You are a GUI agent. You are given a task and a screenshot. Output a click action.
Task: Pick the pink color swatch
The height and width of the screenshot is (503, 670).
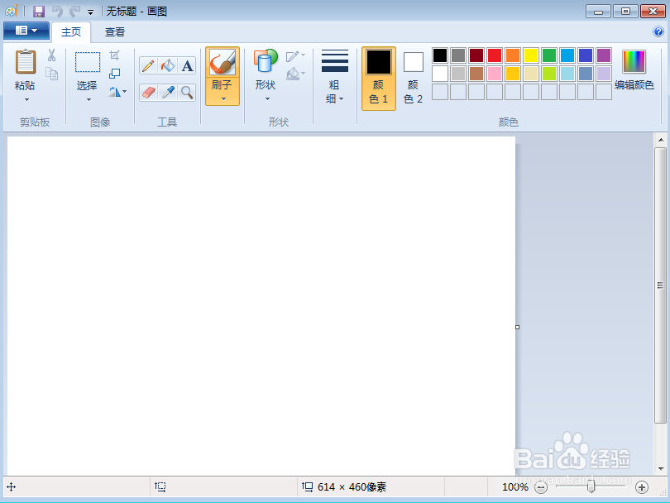(x=495, y=74)
